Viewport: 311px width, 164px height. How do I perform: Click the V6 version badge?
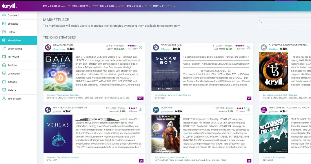click(x=141, y=161)
